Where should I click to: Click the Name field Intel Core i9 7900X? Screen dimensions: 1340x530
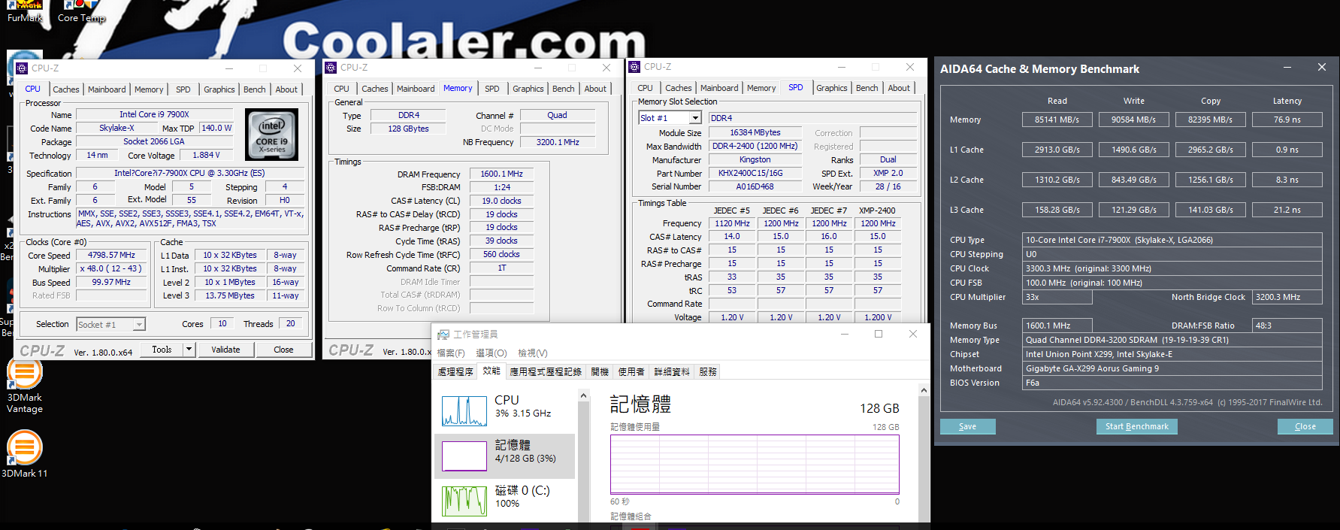coord(154,114)
